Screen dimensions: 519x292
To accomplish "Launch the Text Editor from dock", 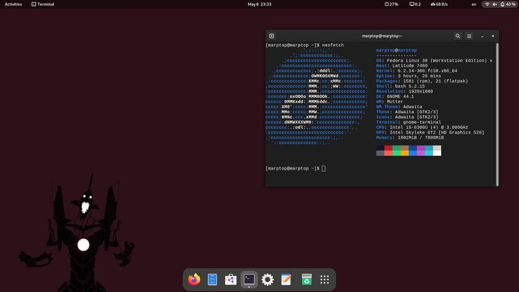I will tap(286, 279).
